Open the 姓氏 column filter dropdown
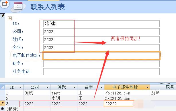The image size is (176, 111). (75, 87)
